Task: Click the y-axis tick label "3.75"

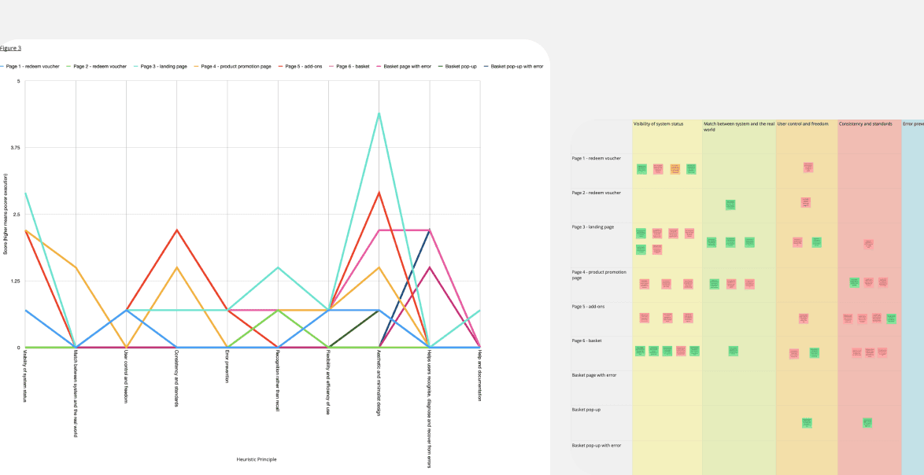Action: point(15,148)
